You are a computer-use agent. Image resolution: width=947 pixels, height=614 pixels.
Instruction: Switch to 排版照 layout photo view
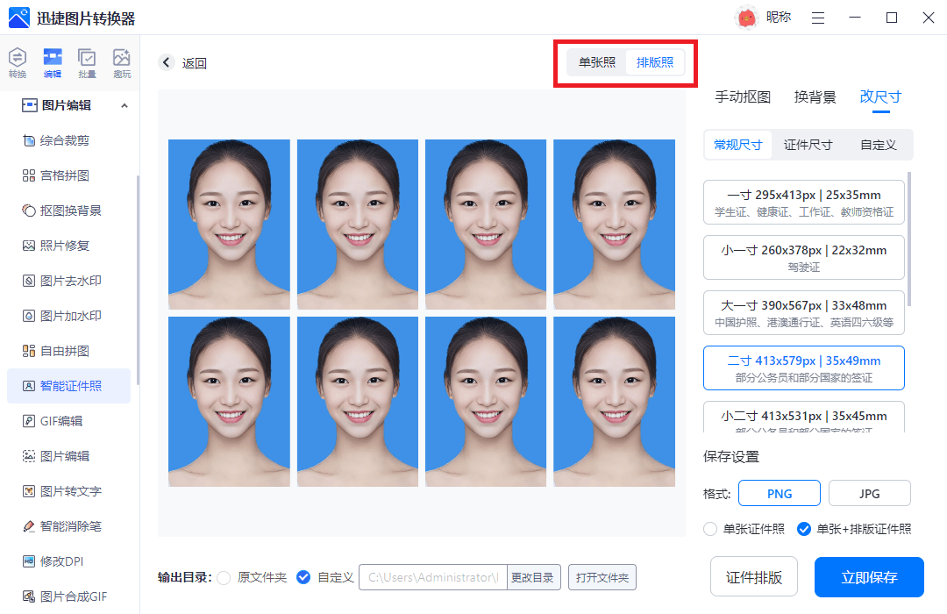[x=655, y=62]
